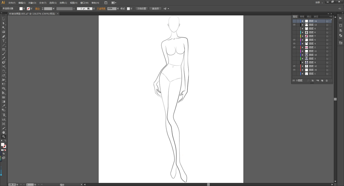This screenshot has height=186, width=344.
Task: Click the fill color swatch in control bar
Action: click(x=21, y=9)
